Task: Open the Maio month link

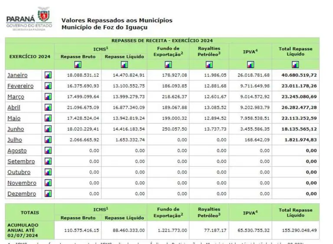Action: click(x=14, y=118)
